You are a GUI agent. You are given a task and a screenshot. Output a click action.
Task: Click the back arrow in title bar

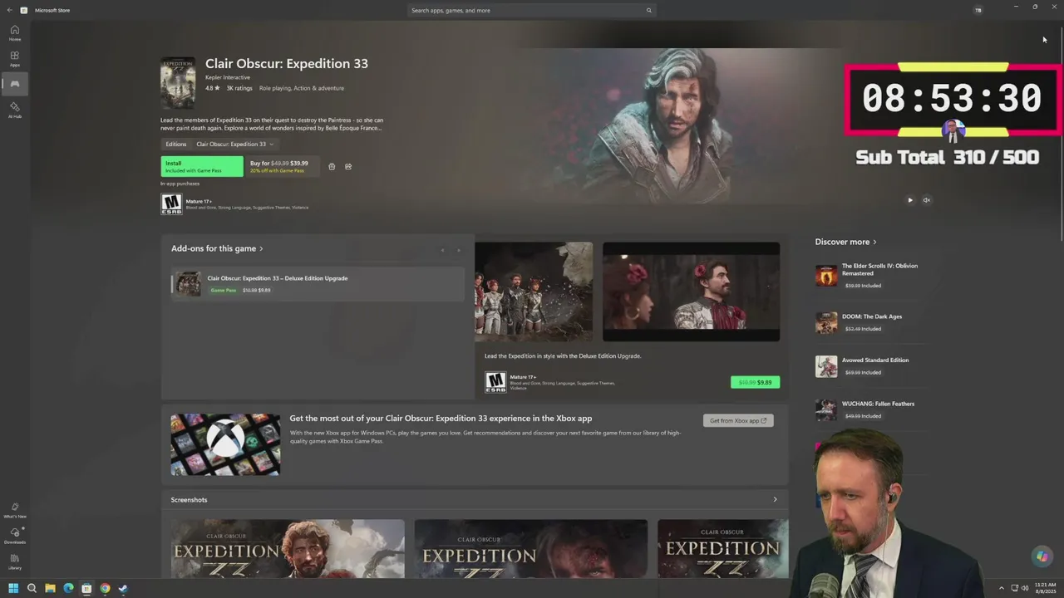click(9, 10)
